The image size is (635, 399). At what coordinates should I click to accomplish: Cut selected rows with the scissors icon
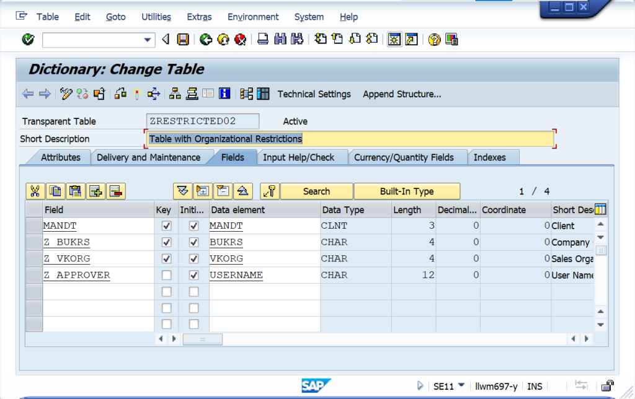pos(35,191)
